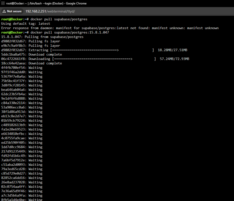Click layer 4f4fb700ef54 Waiting line

(22, 68)
